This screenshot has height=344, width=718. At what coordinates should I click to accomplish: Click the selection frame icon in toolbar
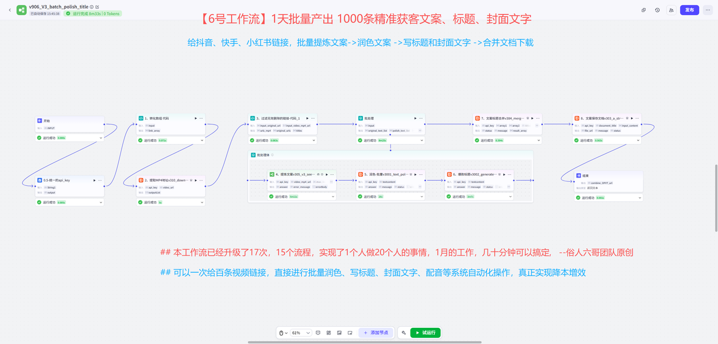pos(350,333)
